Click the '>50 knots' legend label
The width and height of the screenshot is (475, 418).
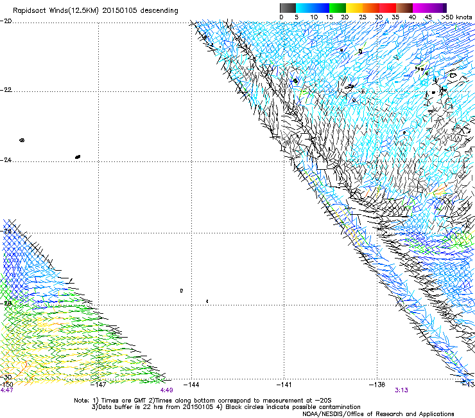click(456, 17)
